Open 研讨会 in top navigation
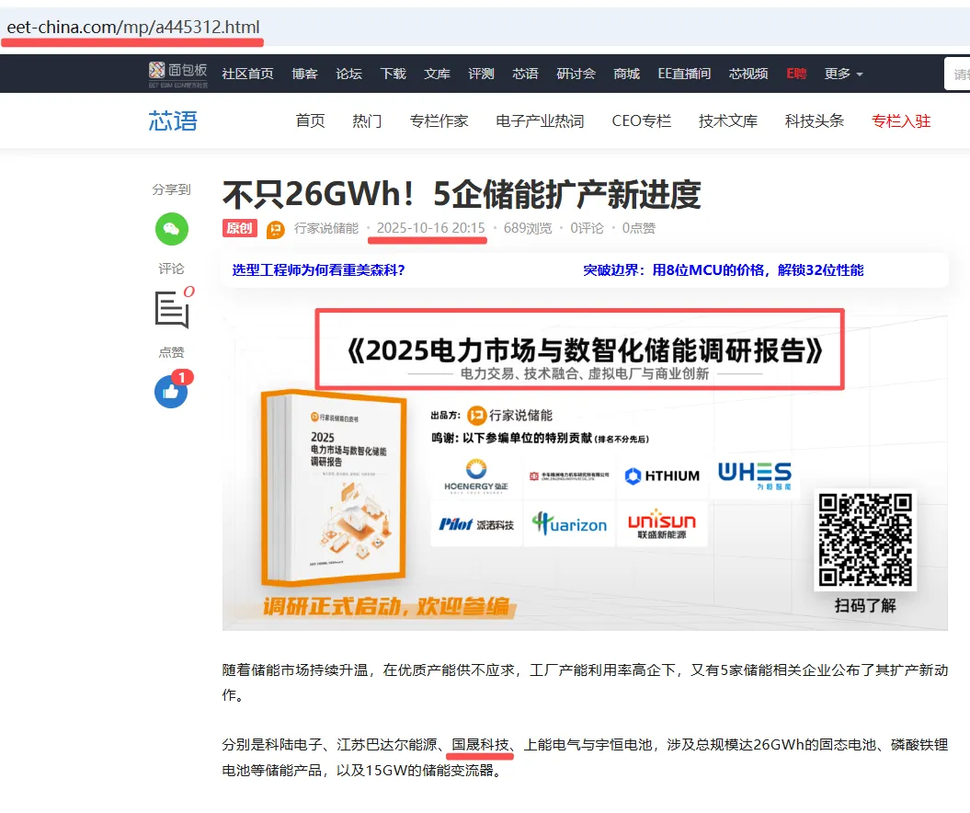This screenshot has height=813, width=970. click(x=576, y=74)
